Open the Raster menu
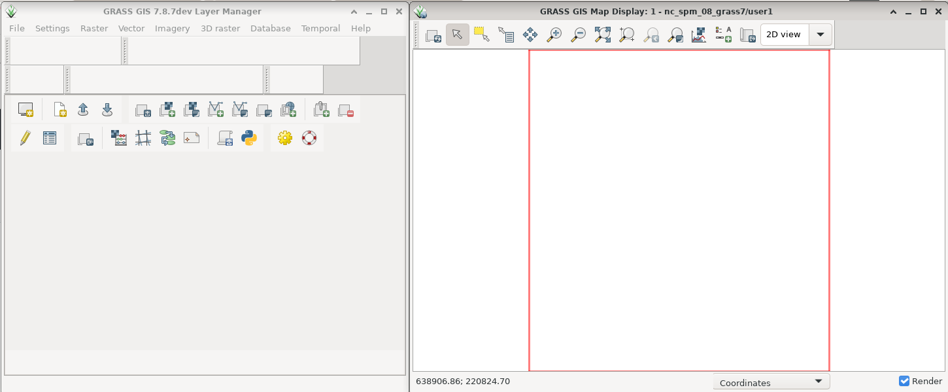Viewport: 948px width, 392px height. coord(94,28)
